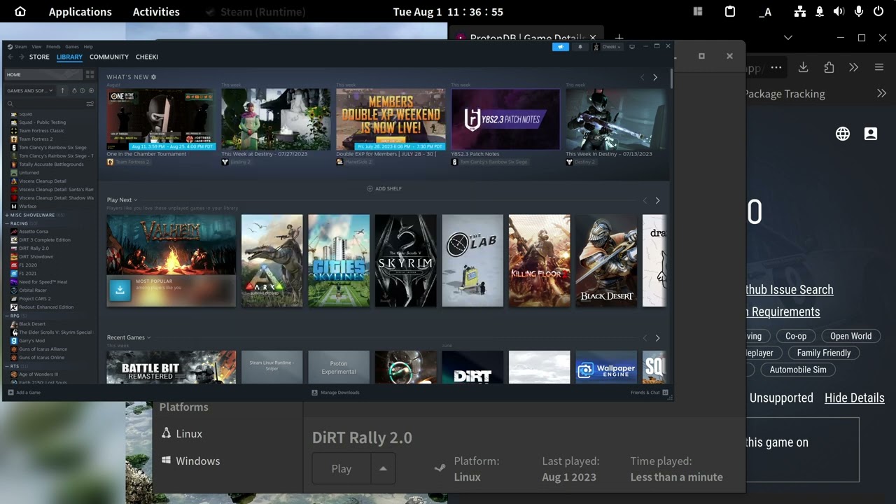This screenshot has height=504, width=896.
Task: Click the Steam content area scrollbar
Action: tap(671, 78)
